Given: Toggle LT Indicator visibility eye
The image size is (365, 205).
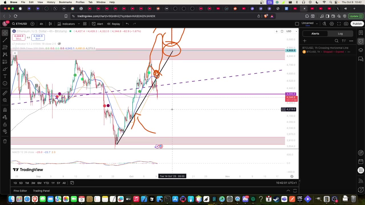Looking at the screenshot, I should click(59, 44).
